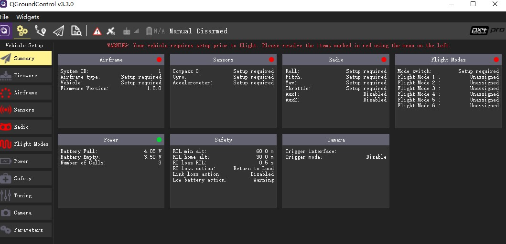Screen dimensions: 506x244
Task: Click the red status dot on Radio card
Action: pos(384,60)
